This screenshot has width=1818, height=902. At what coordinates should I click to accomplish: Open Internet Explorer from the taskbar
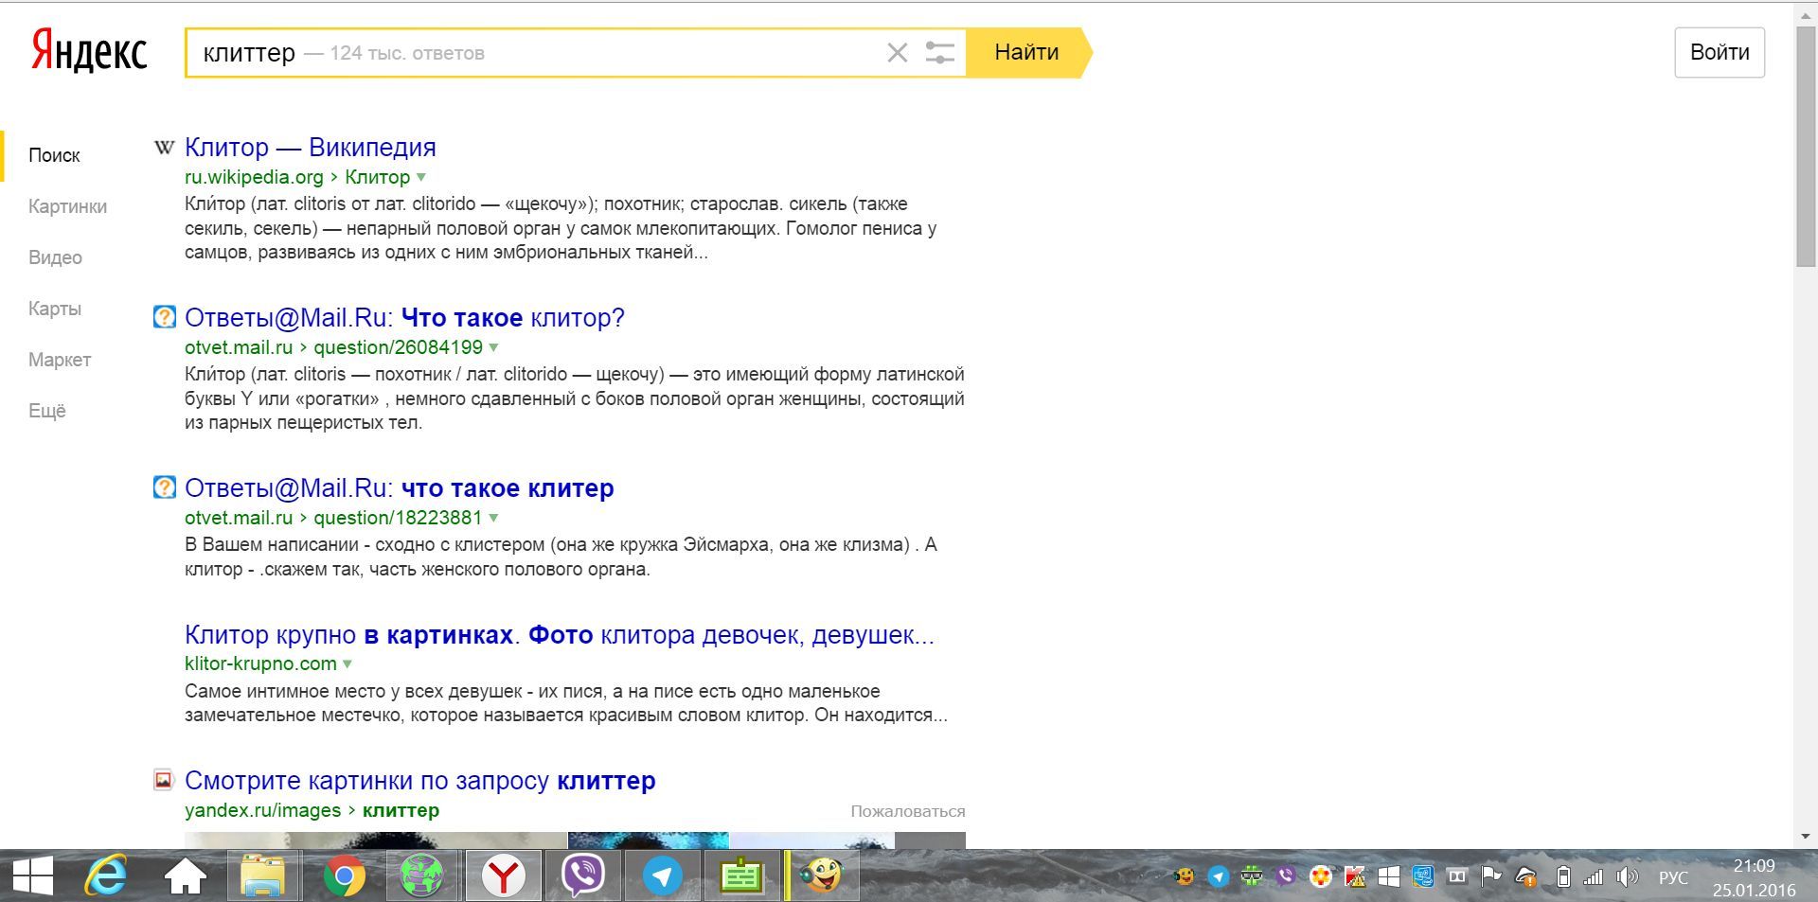(x=106, y=876)
